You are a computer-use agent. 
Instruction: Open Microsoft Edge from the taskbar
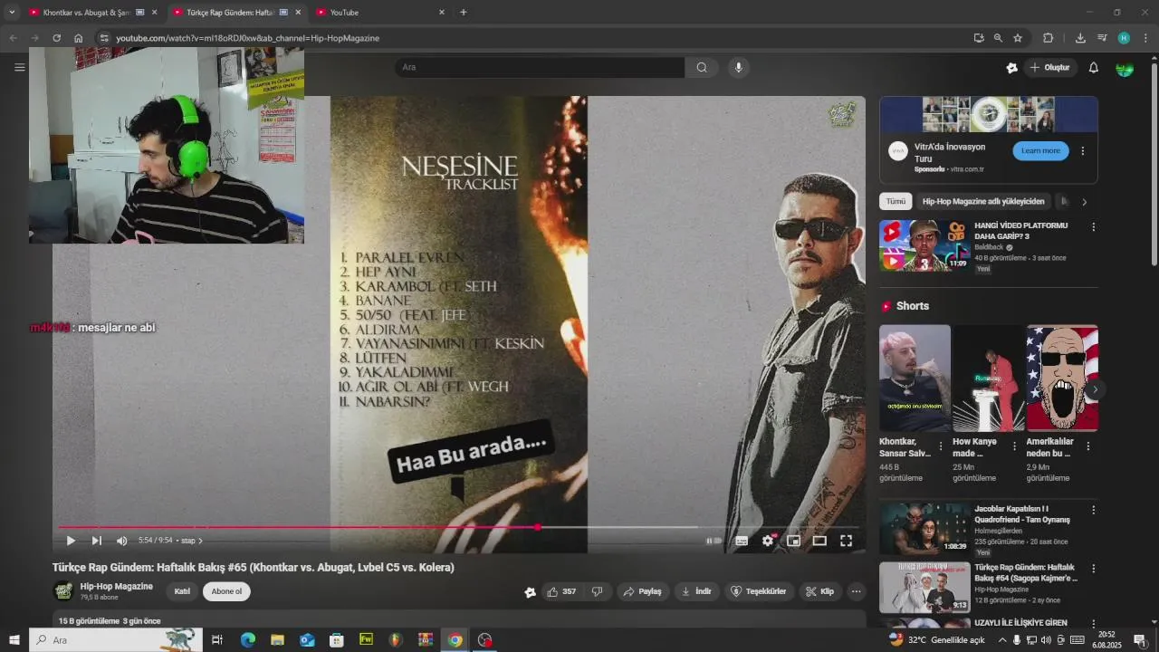coord(248,640)
